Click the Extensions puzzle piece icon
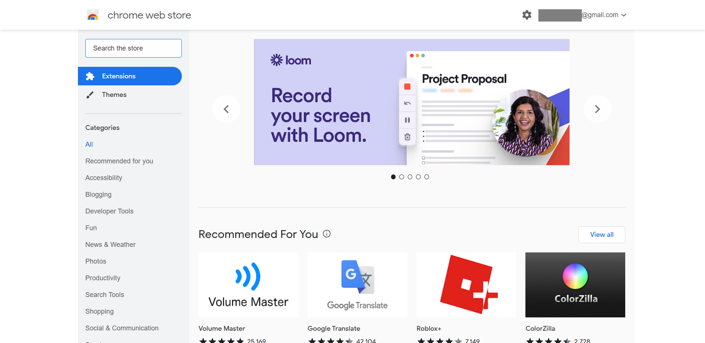This screenshot has width=705, height=343. (x=90, y=76)
